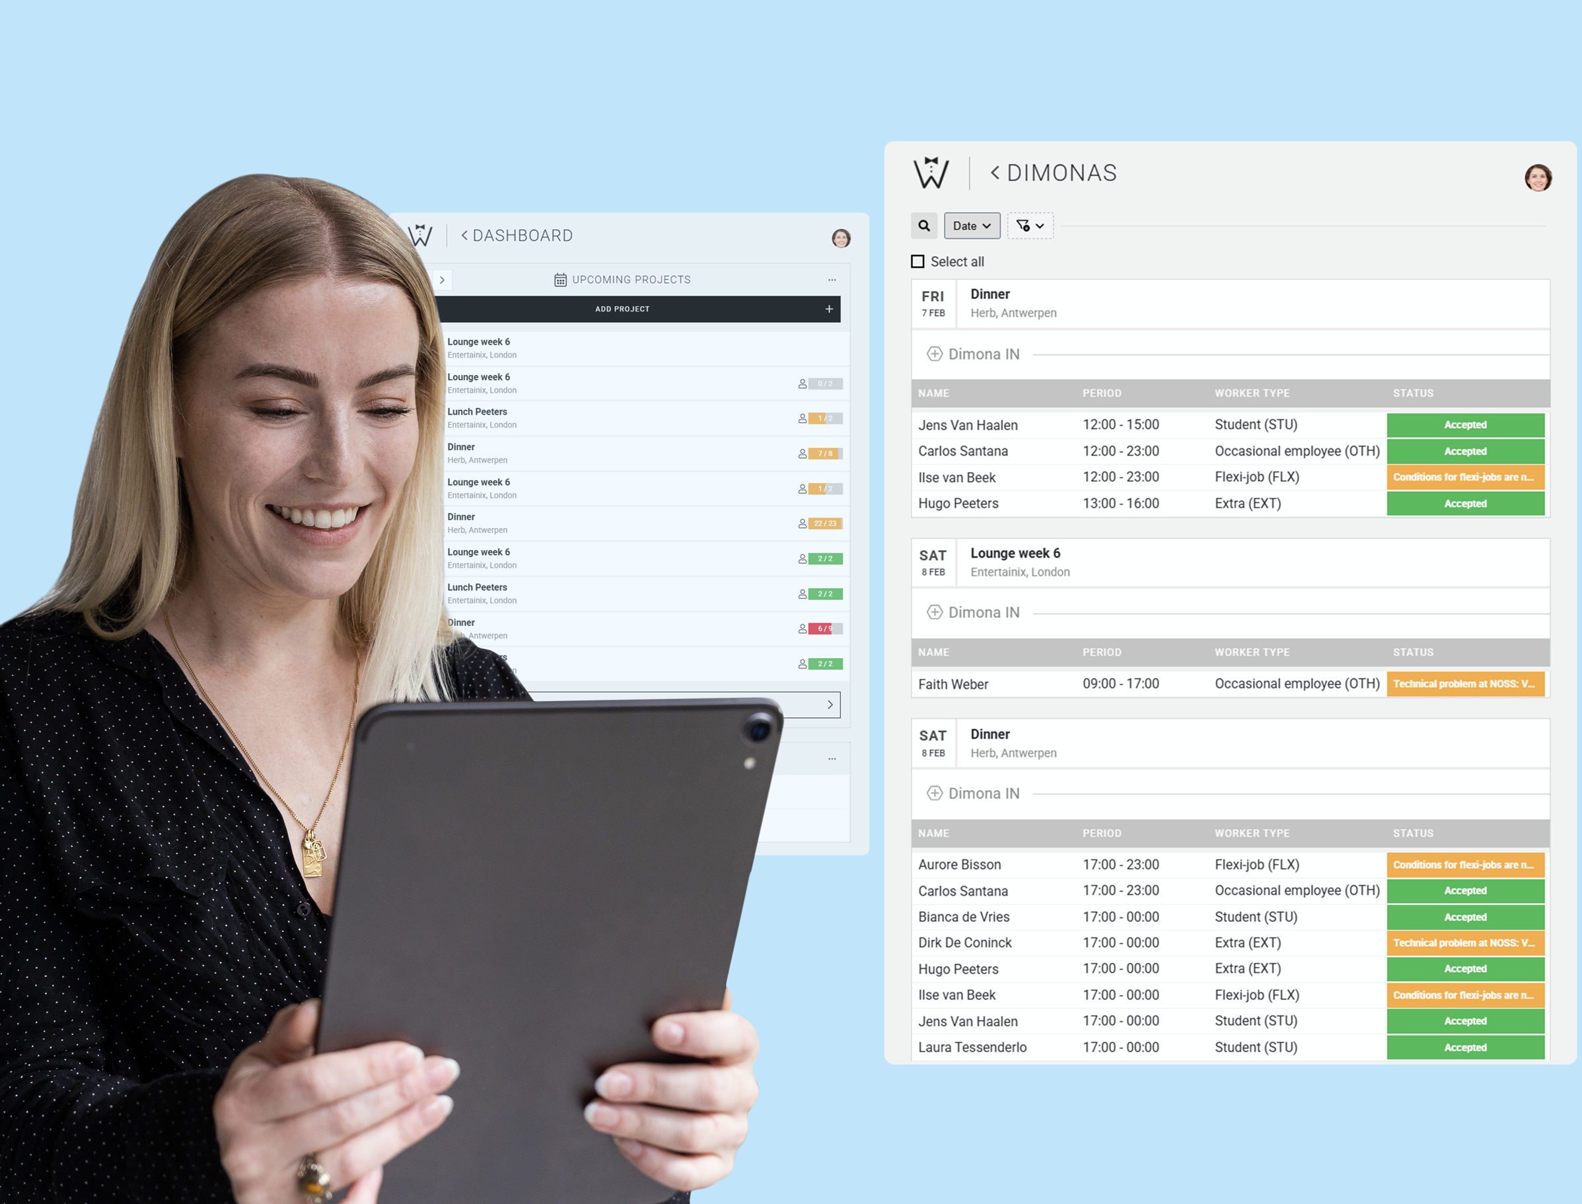Screen dimensions: 1582x1204
Task: Click the STATUS column header in Friday Dinner table
Action: [1413, 393]
